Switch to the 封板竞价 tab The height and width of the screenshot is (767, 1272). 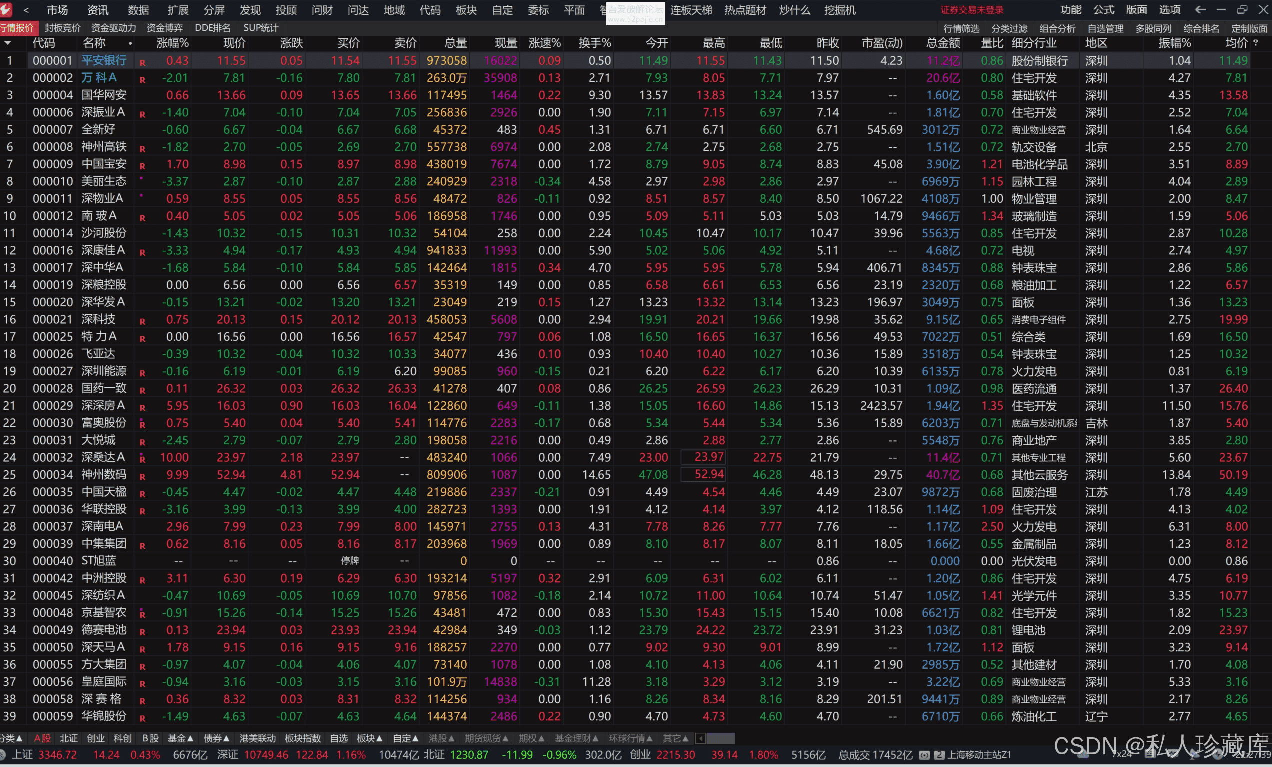pyautogui.click(x=63, y=28)
